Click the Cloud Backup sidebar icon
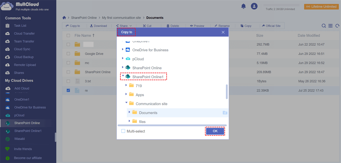Image resolution: width=341 pixels, height=163 pixels. (8, 57)
